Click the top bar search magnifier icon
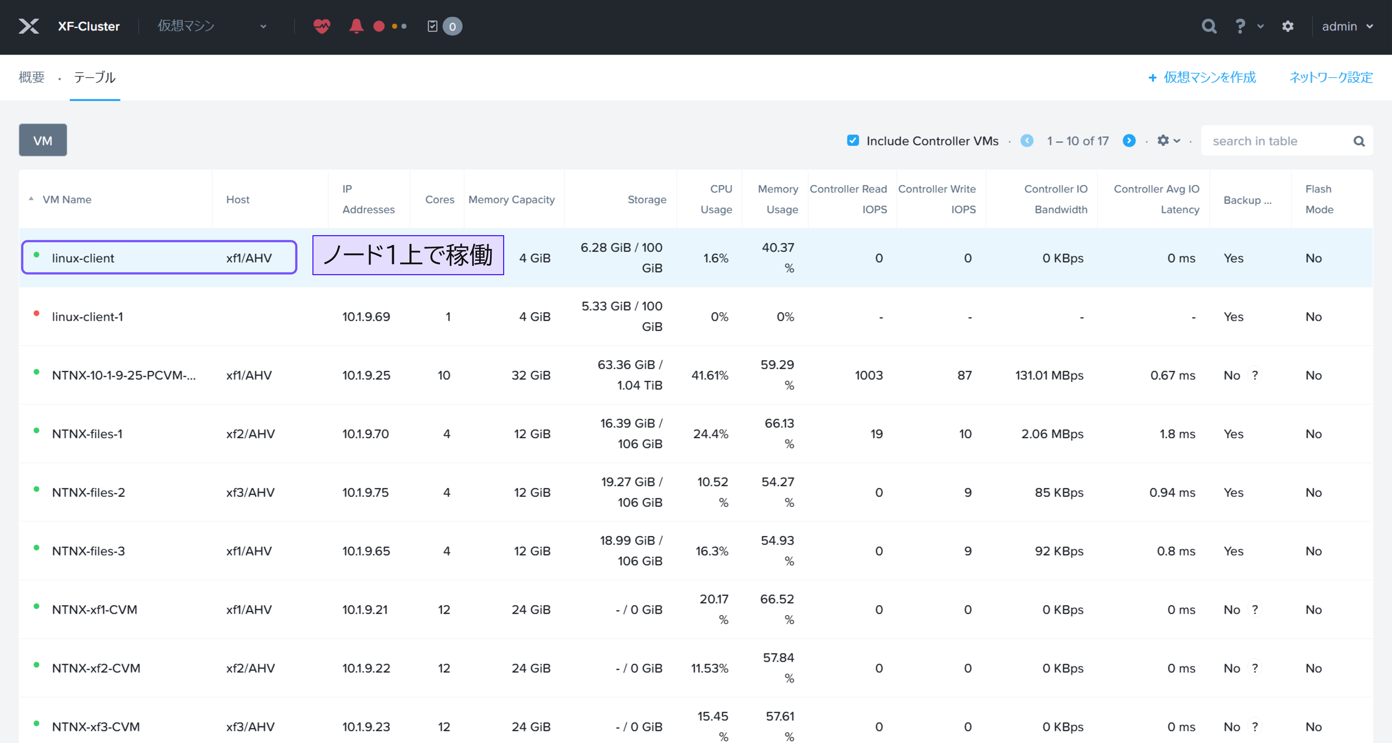 [x=1209, y=26]
